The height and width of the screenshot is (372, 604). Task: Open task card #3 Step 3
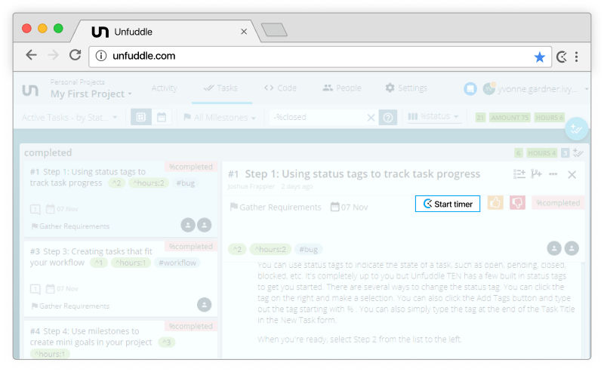click(121, 278)
